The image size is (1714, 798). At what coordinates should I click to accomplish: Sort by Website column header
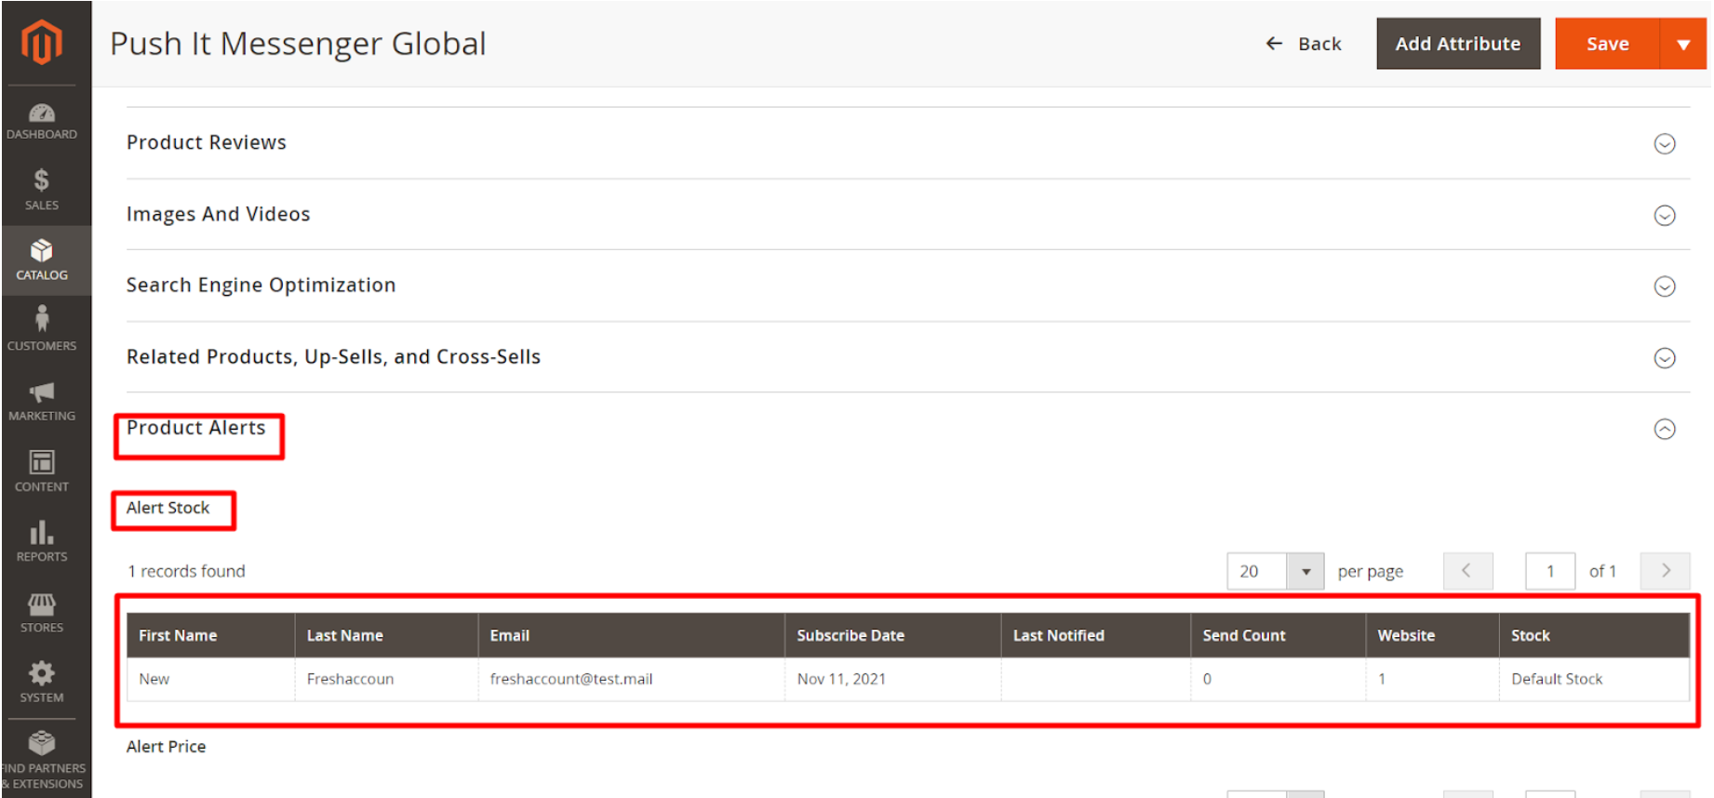tap(1433, 635)
